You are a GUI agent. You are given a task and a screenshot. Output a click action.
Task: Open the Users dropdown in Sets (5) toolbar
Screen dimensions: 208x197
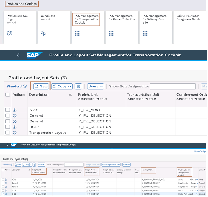coord(96,86)
